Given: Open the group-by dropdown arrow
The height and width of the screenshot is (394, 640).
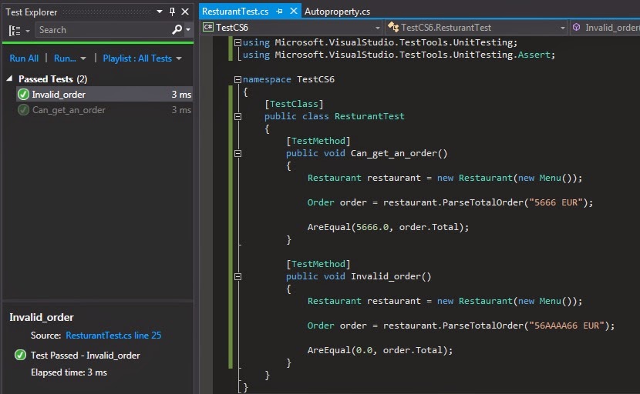Looking at the screenshot, I should [x=27, y=31].
